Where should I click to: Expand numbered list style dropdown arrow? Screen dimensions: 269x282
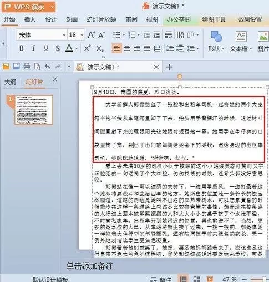[x=139, y=35]
